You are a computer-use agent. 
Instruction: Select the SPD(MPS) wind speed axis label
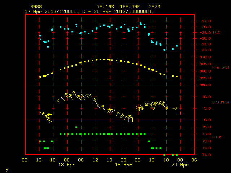point(221,102)
